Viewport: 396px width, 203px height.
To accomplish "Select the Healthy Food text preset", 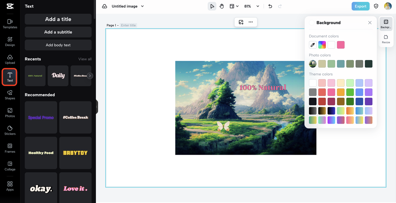I will tap(41, 153).
